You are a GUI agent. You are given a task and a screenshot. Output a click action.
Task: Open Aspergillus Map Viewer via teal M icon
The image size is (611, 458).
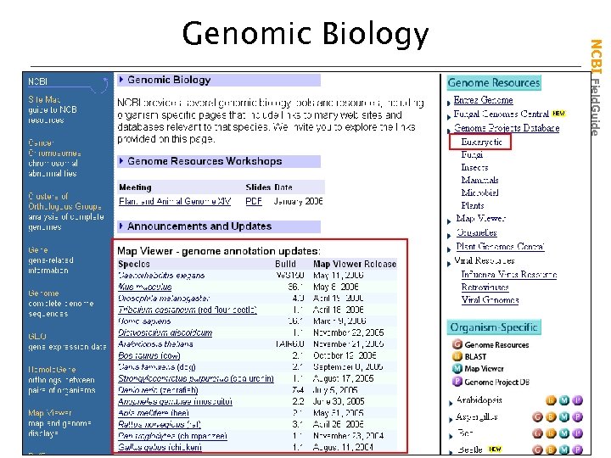(563, 417)
